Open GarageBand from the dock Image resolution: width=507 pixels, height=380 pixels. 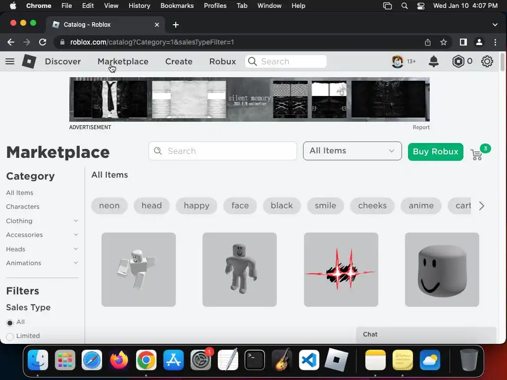pos(282,360)
